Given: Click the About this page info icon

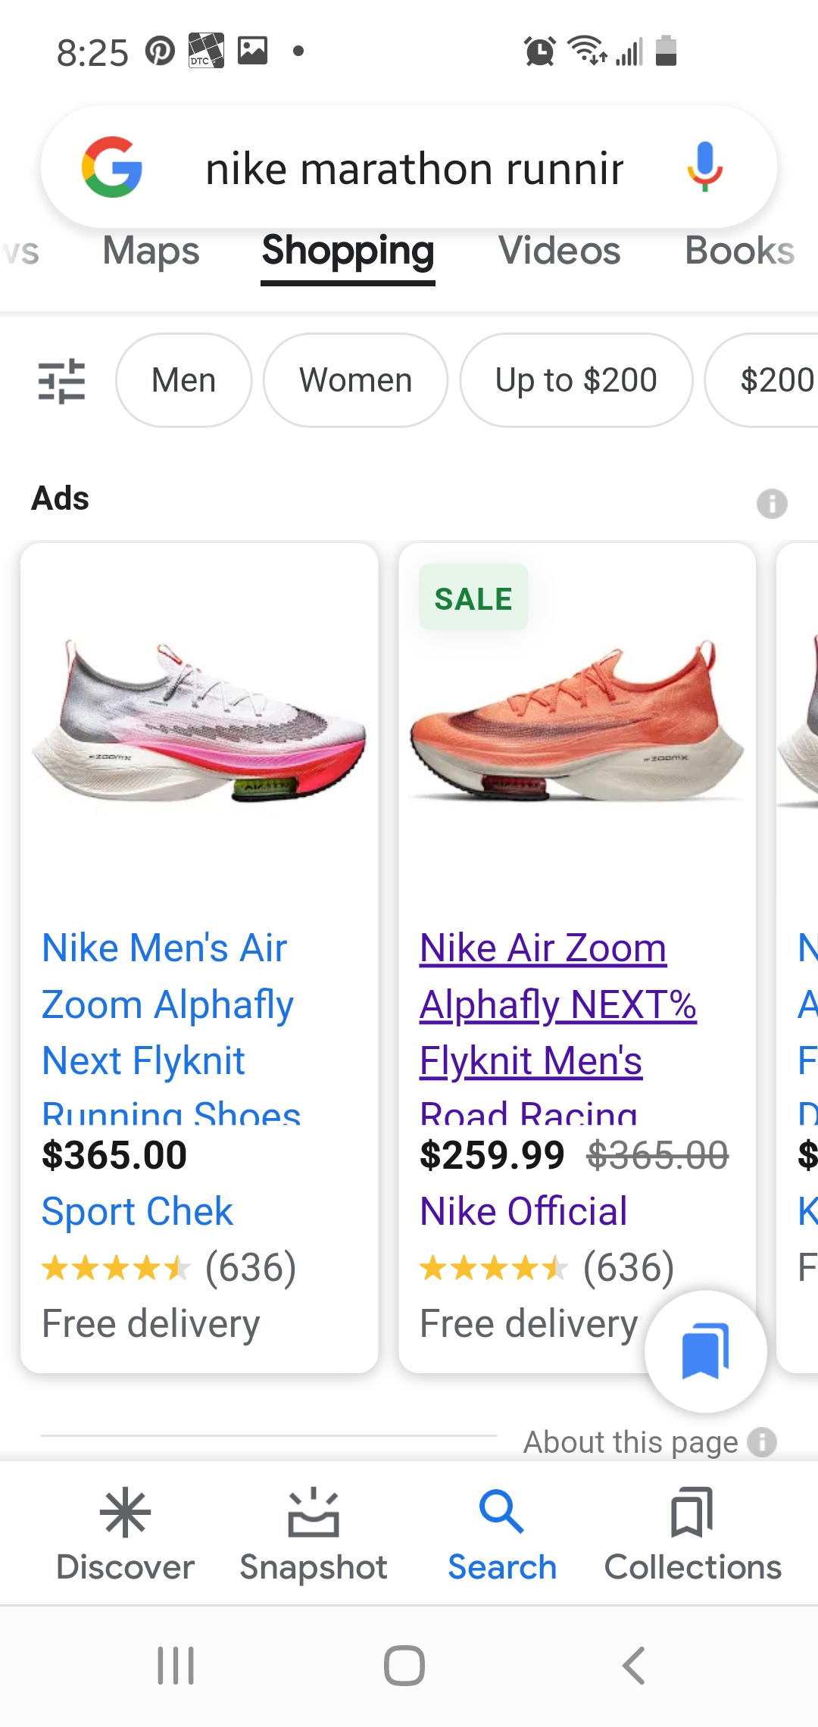Looking at the screenshot, I should tap(762, 1442).
